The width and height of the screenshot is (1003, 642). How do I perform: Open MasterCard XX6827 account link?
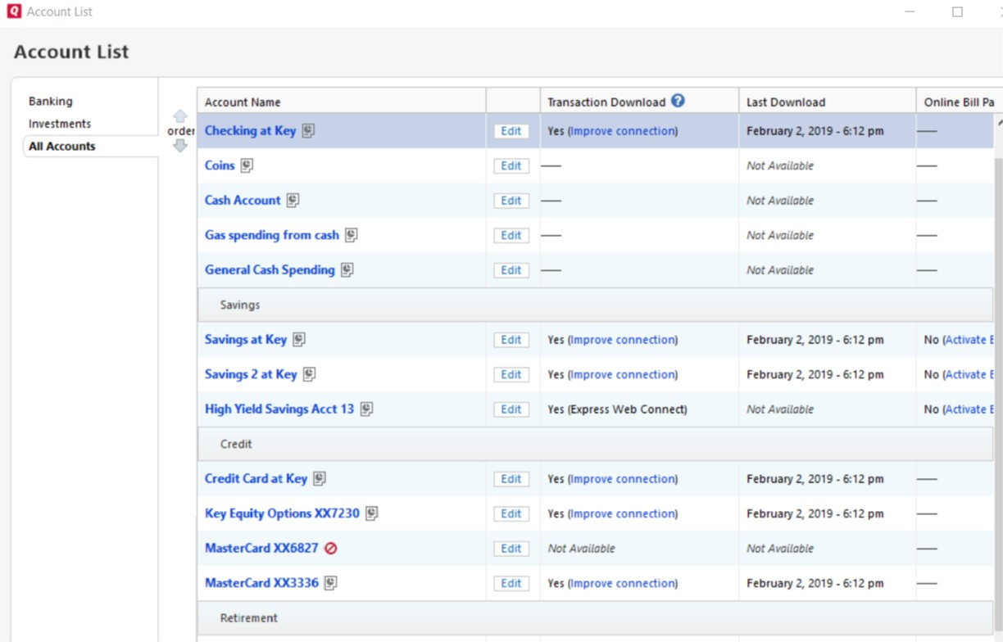[261, 549]
